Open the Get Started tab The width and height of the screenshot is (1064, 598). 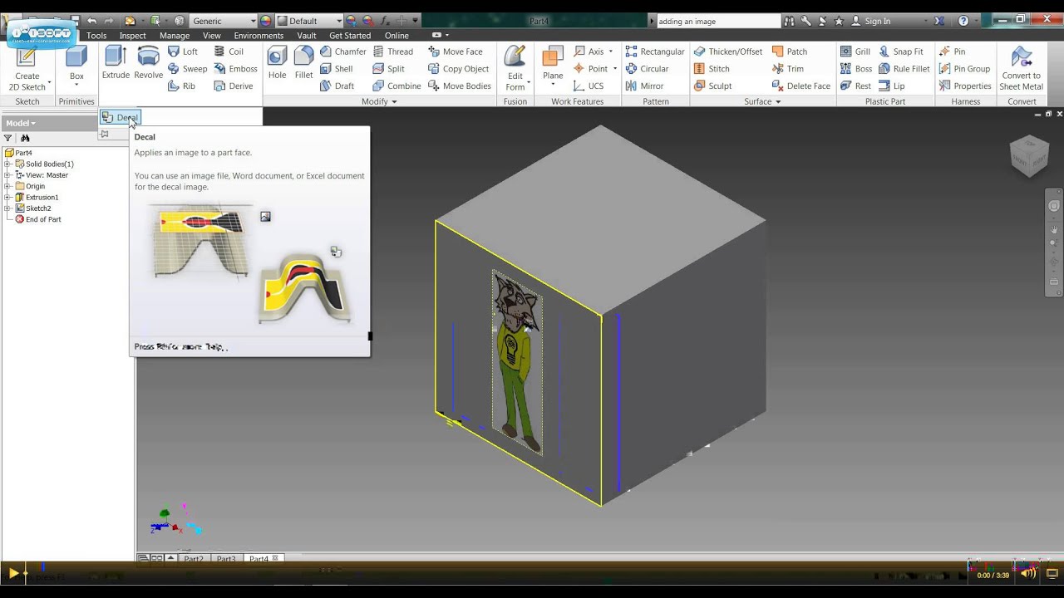click(x=350, y=36)
